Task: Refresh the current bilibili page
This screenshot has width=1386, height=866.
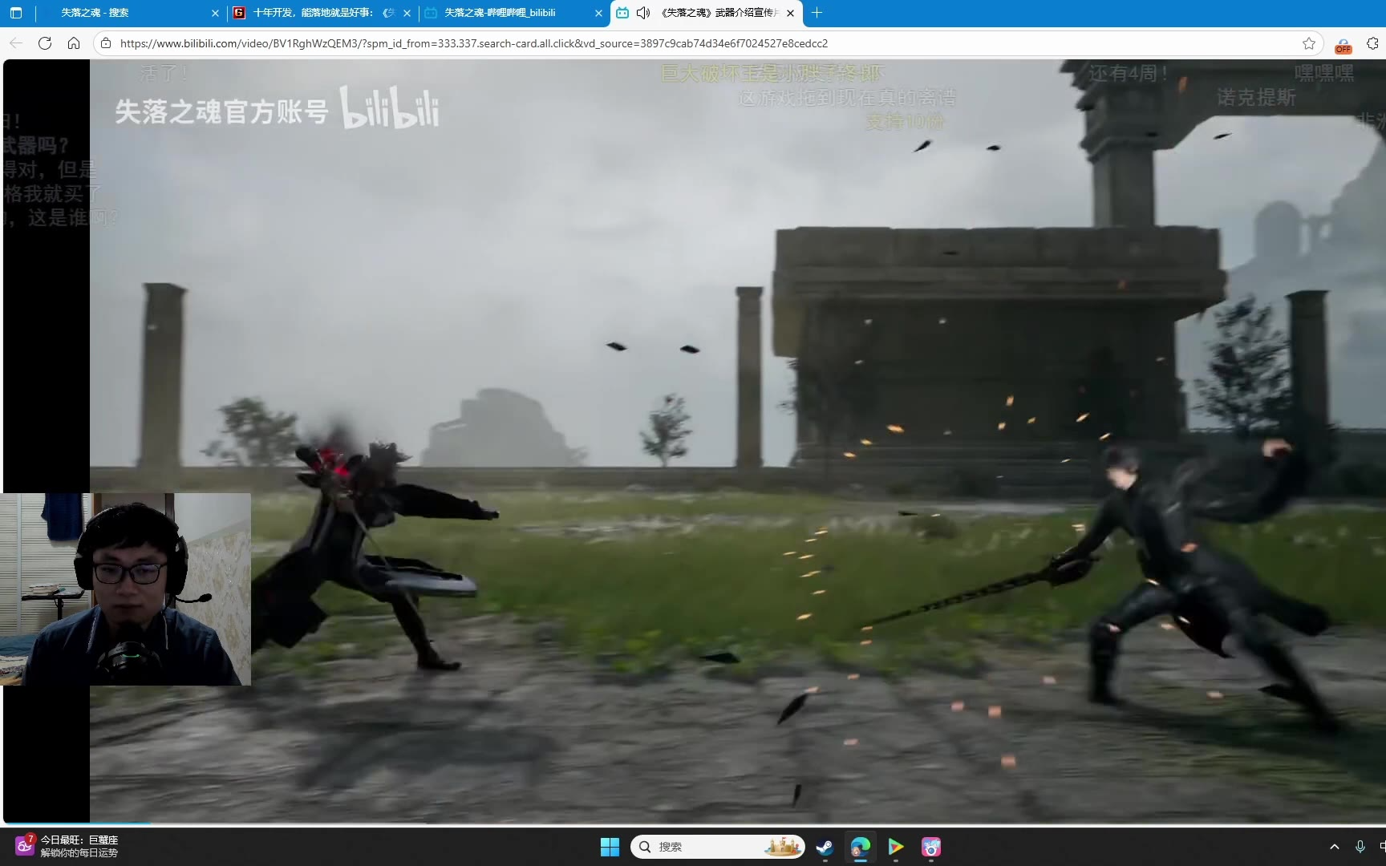Action: point(45,43)
